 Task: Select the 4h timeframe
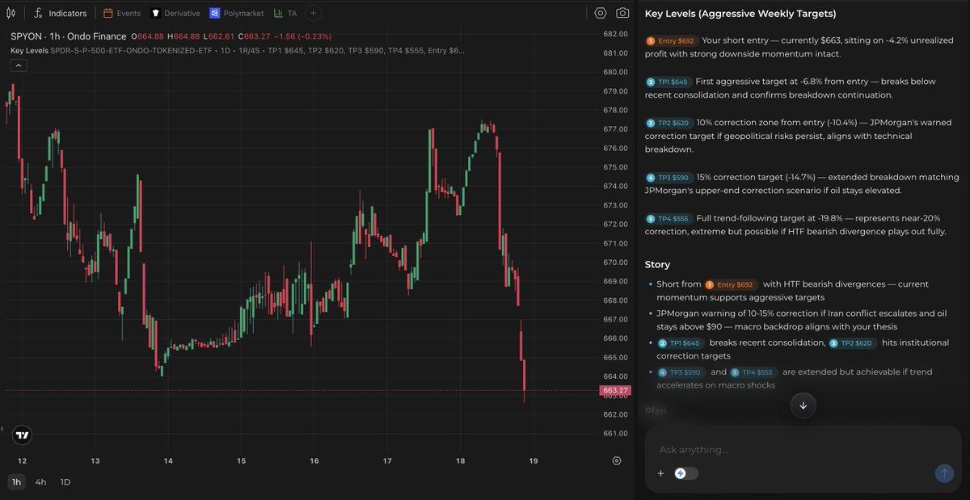(x=40, y=481)
